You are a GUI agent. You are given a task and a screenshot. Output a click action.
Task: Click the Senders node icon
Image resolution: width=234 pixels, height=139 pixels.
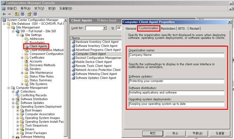[x=26, y=69]
